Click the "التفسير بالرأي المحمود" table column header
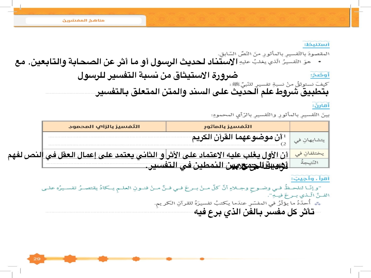Viewport: 371px width, 278px height. [104, 127]
